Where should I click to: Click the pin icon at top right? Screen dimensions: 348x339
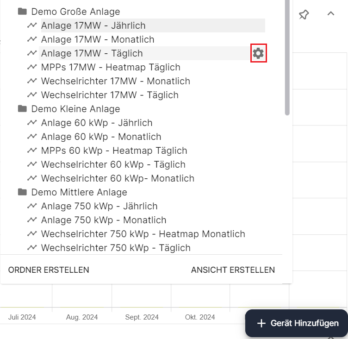point(304,14)
